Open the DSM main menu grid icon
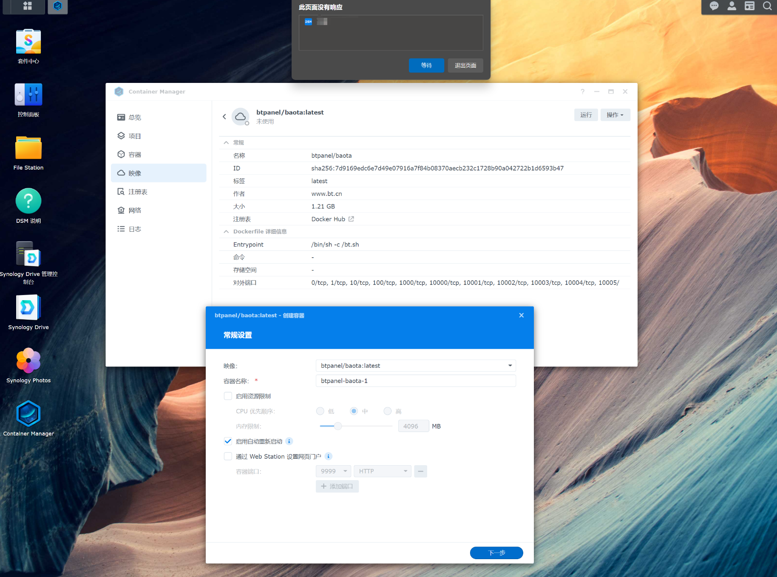777x577 pixels. tap(28, 6)
